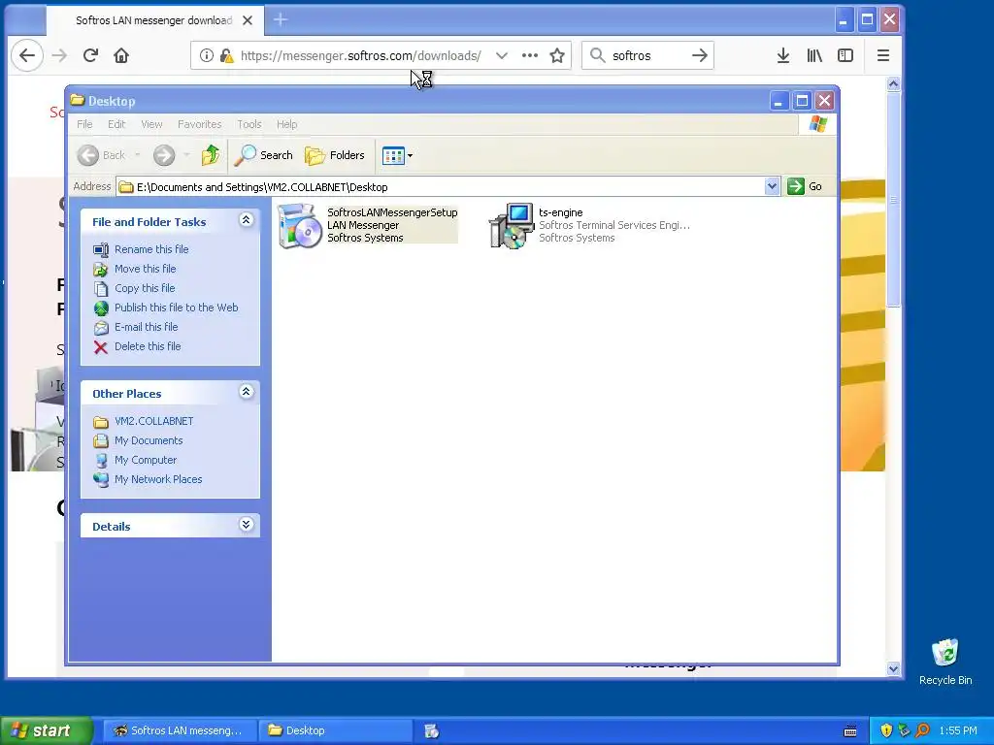Open a new Firefox tab with plus
994x745 pixels.
point(281,20)
